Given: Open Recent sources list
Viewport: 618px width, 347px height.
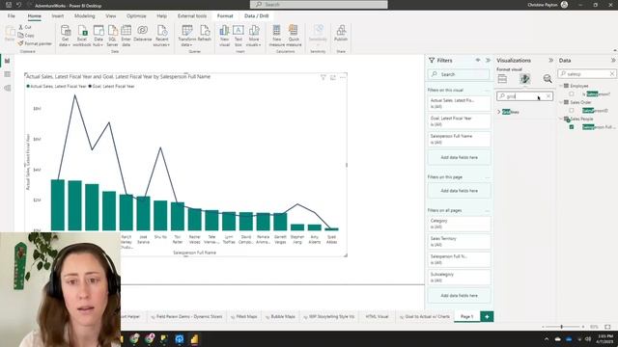Looking at the screenshot, I should click(162, 36).
